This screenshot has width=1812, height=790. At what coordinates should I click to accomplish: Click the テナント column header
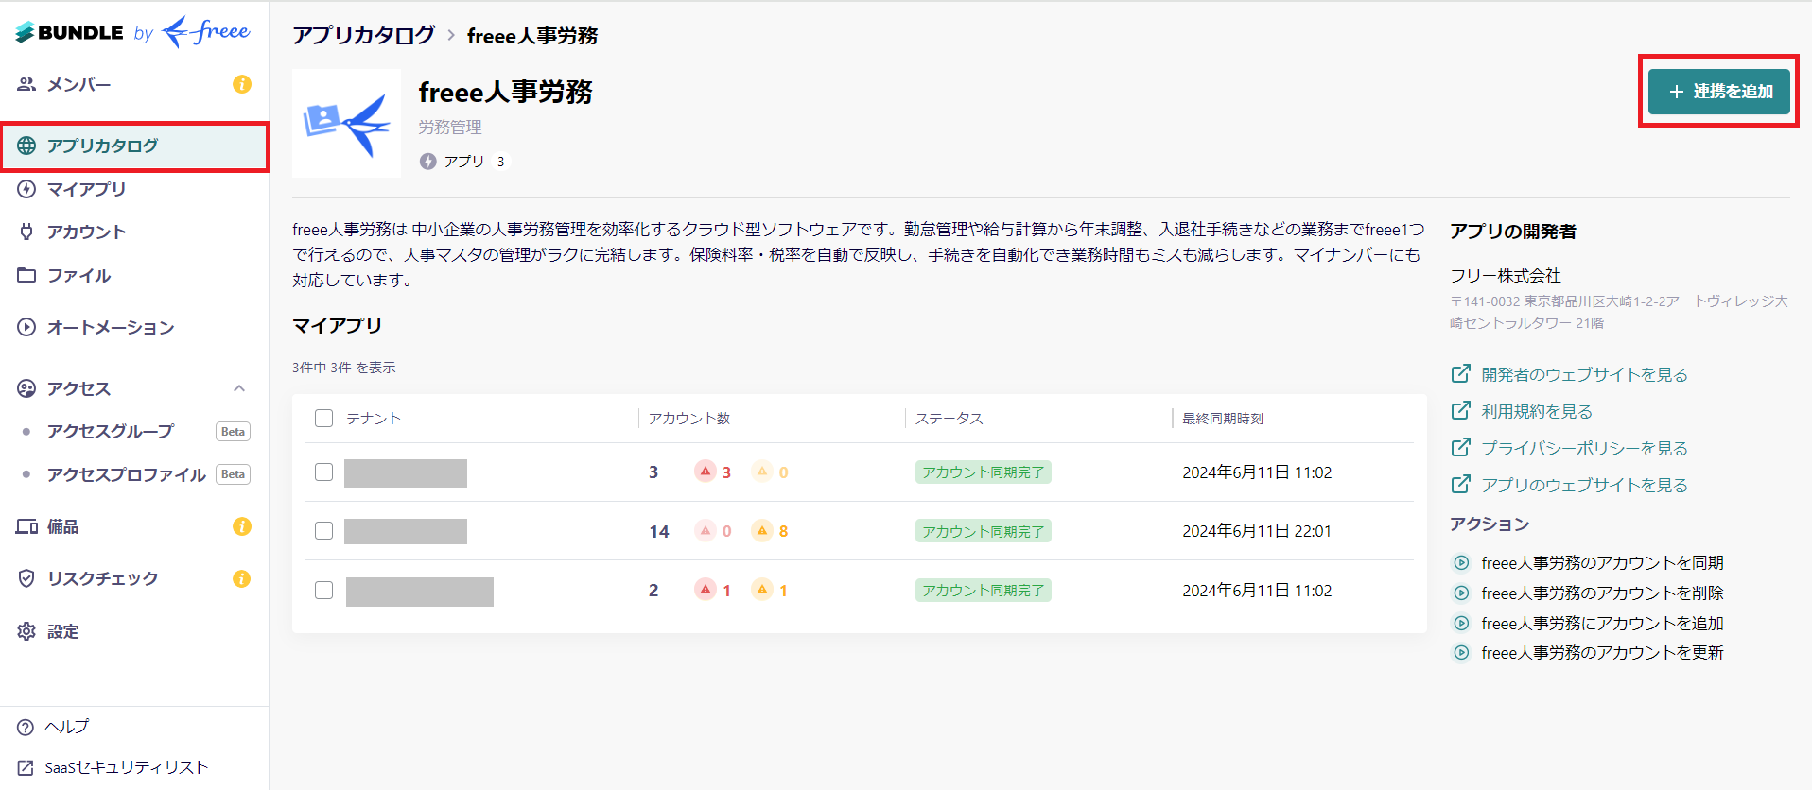click(x=374, y=419)
